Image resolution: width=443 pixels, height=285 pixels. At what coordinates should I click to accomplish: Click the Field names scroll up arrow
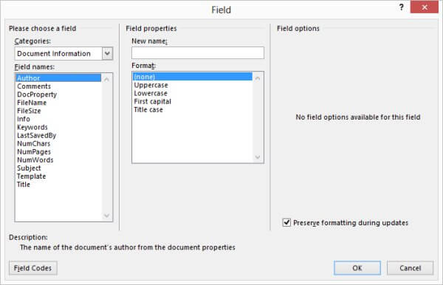[x=106, y=80]
